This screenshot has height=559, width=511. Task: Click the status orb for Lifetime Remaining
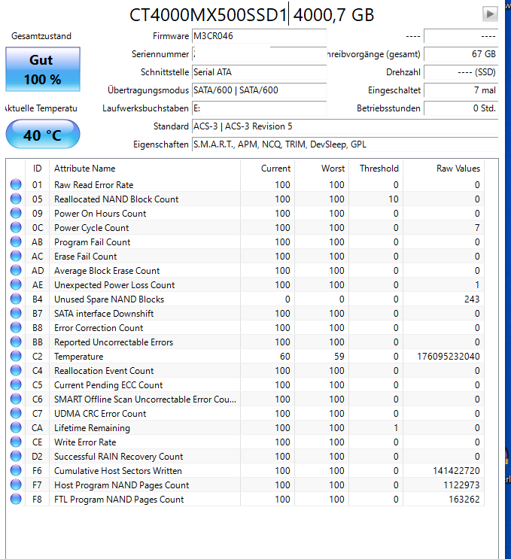16,428
